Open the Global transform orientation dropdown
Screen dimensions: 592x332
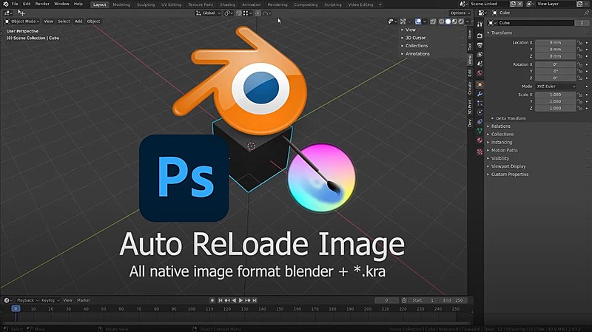[x=209, y=13]
